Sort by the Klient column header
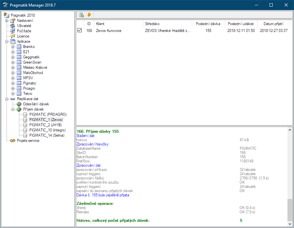Screen dimensions: 294x228 (118, 24)
